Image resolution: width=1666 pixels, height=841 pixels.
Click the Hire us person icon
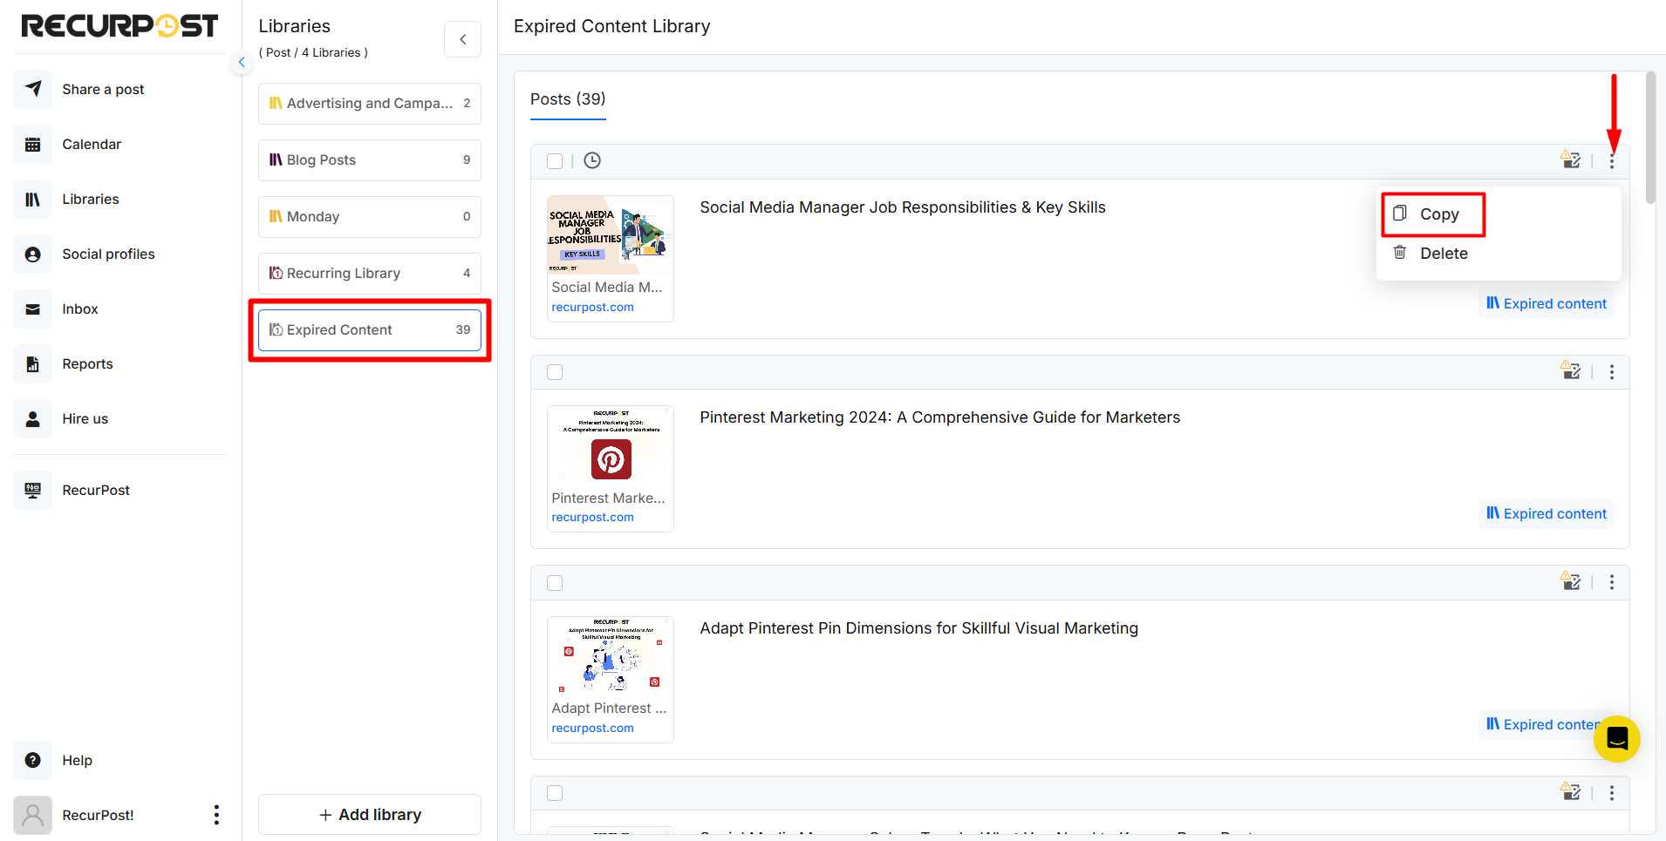(x=33, y=418)
